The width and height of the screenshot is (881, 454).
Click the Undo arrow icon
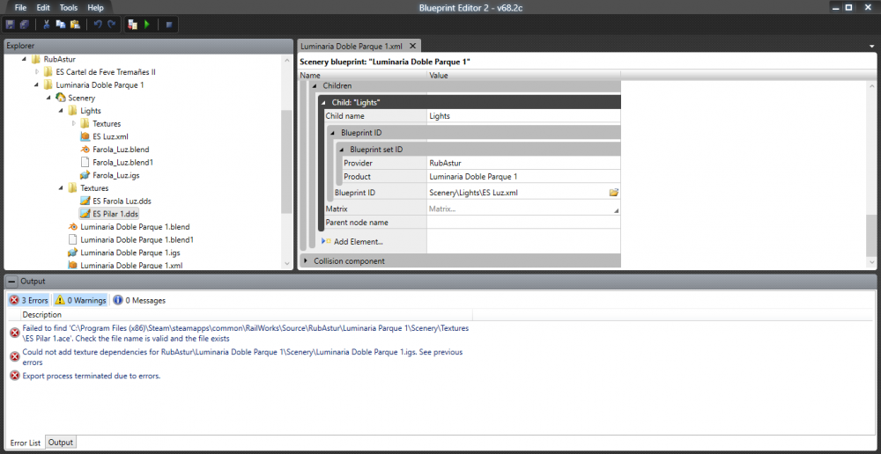(98, 24)
